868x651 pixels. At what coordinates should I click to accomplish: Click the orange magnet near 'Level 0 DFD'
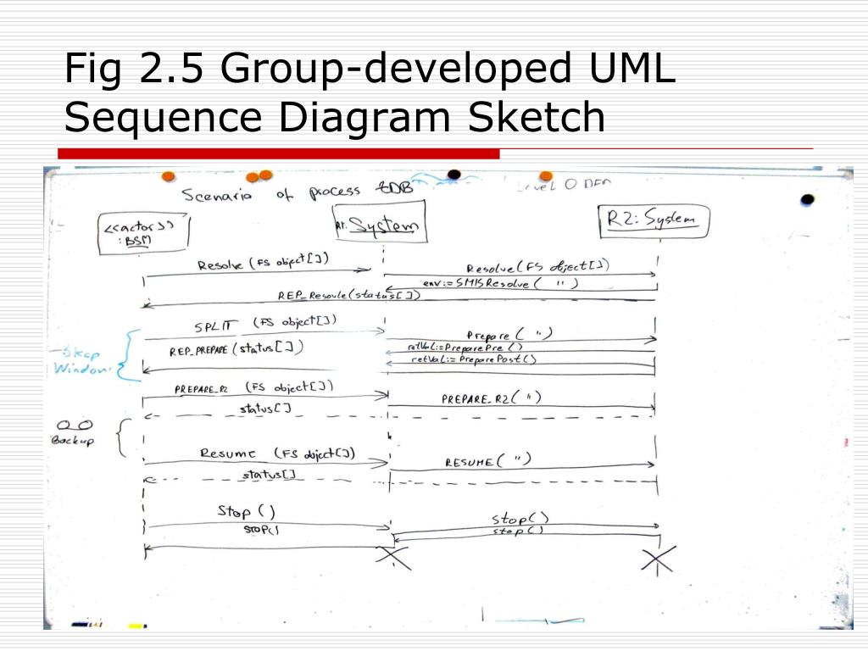click(546, 175)
